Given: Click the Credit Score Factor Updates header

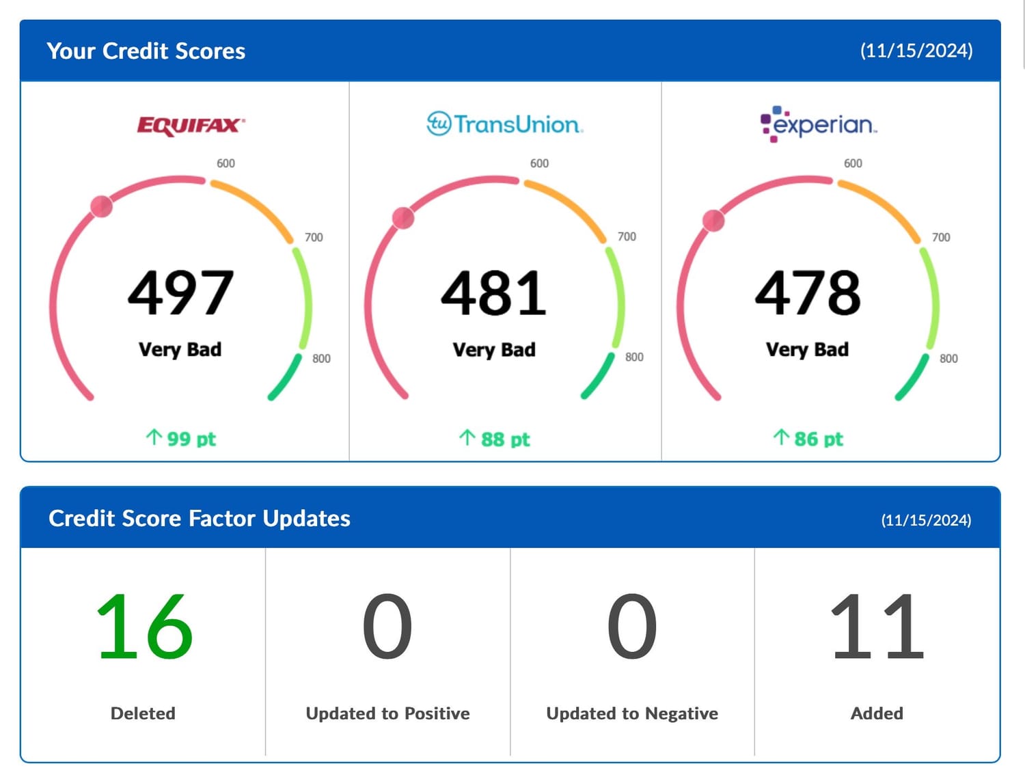Looking at the screenshot, I should point(199,519).
